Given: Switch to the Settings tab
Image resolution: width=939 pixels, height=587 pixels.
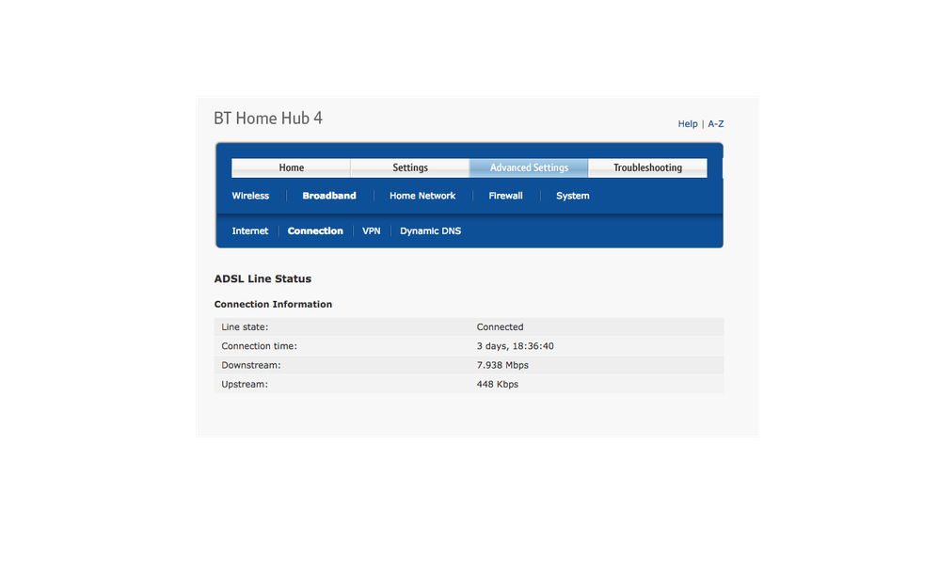Looking at the screenshot, I should click(x=410, y=167).
